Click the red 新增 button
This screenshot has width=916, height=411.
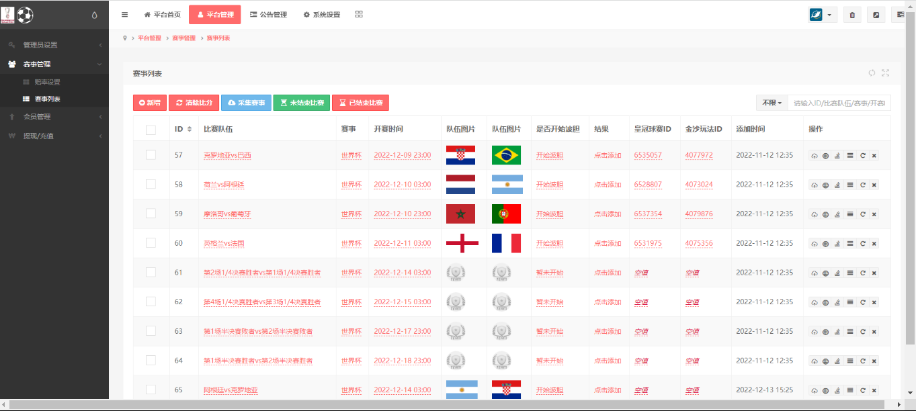click(150, 103)
